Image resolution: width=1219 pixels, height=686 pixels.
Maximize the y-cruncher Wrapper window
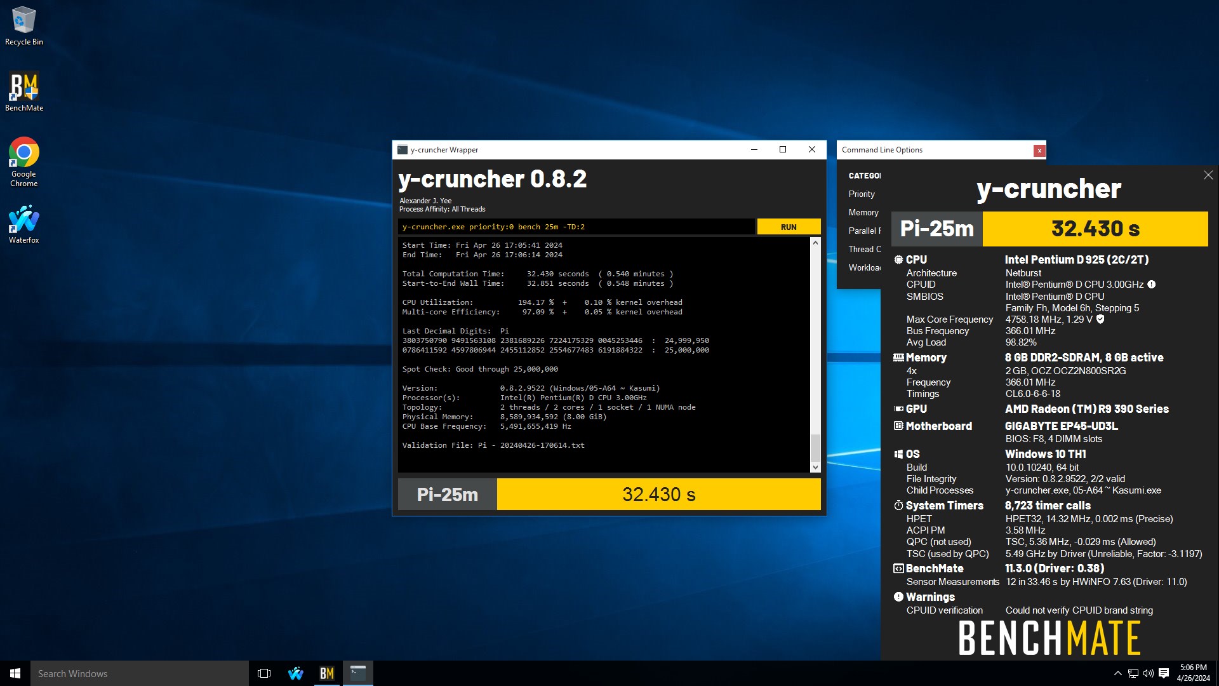pos(783,150)
